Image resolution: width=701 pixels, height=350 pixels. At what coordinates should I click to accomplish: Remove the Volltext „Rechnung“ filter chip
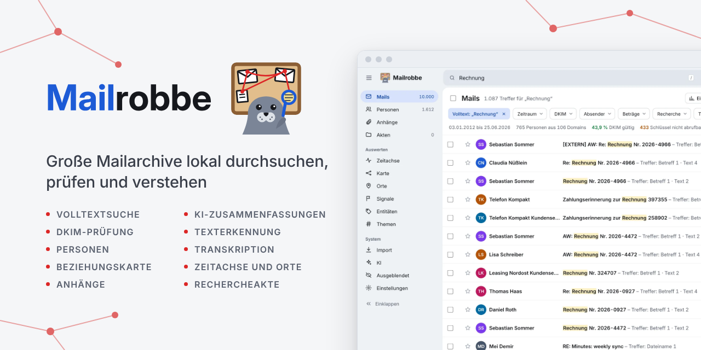[504, 114]
